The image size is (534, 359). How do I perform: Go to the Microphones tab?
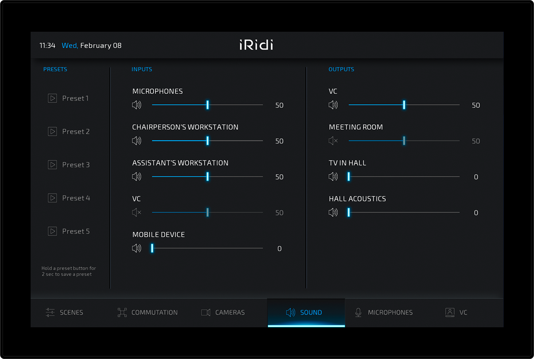383,312
